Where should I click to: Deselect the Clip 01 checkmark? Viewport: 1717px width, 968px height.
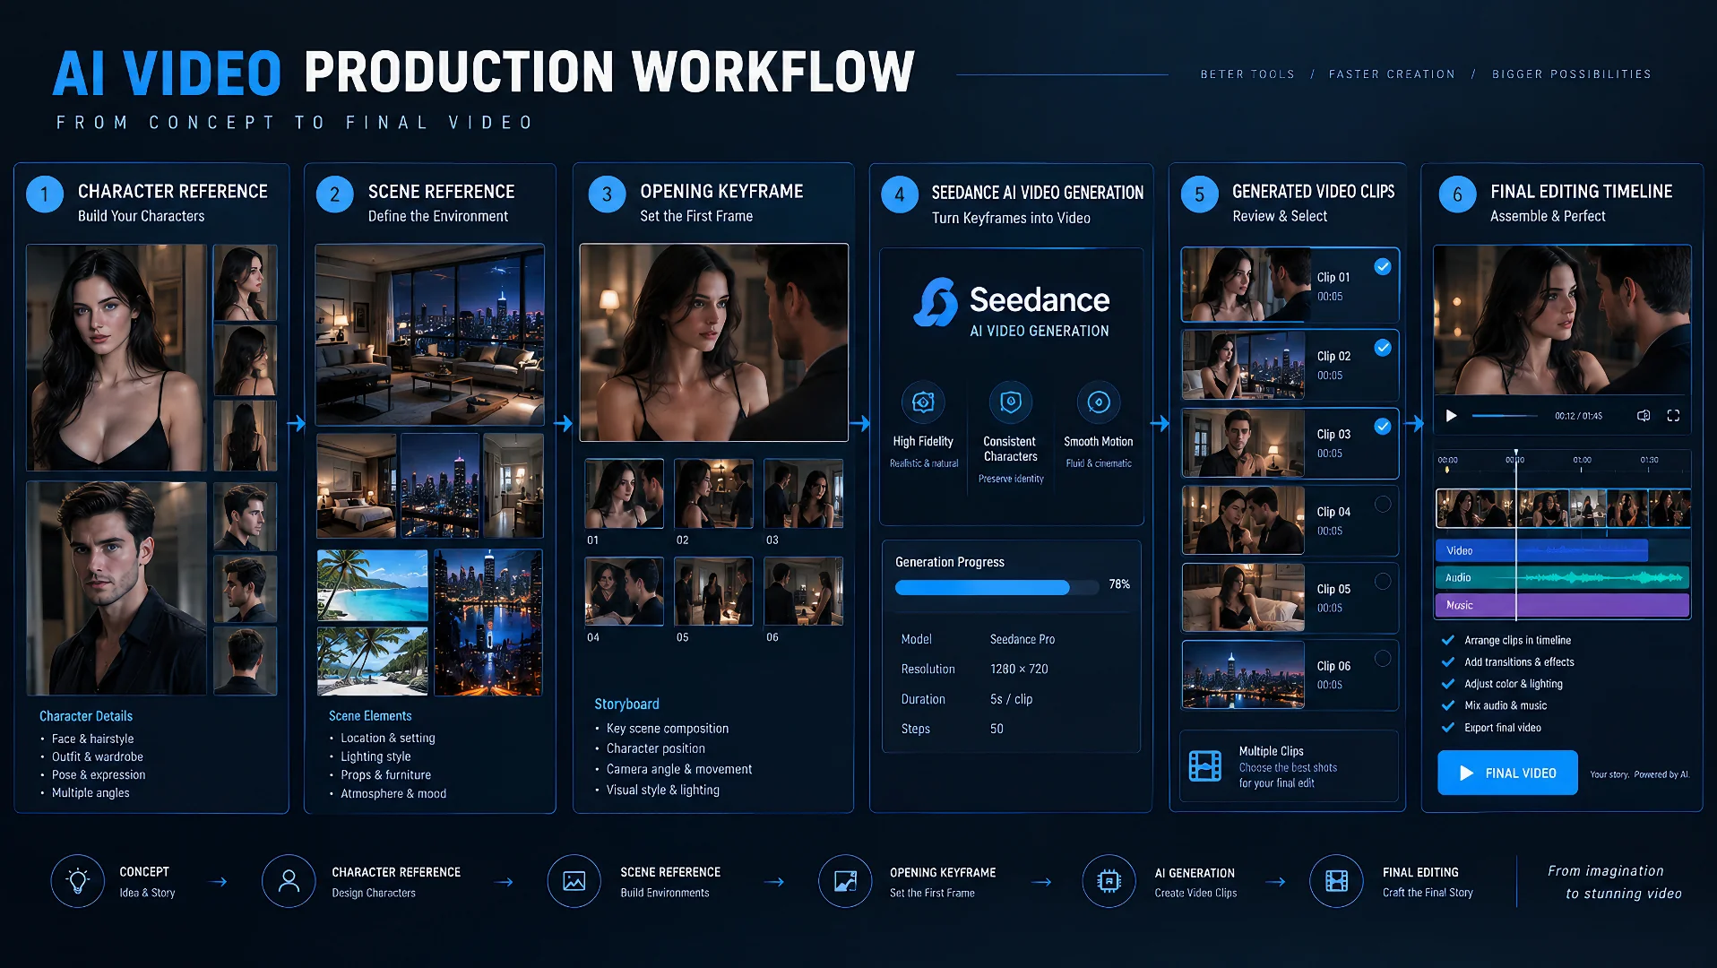(1383, 266)
